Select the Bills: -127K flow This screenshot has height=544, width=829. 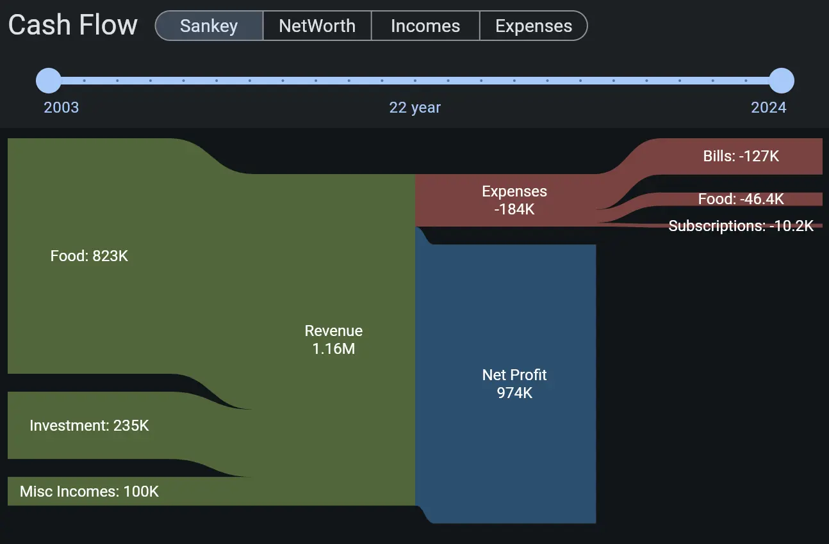[741, 156]
